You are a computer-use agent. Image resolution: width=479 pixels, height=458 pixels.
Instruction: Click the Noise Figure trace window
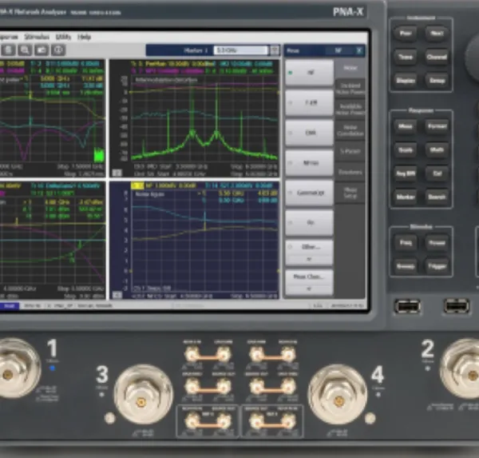(x=194, y=240)
